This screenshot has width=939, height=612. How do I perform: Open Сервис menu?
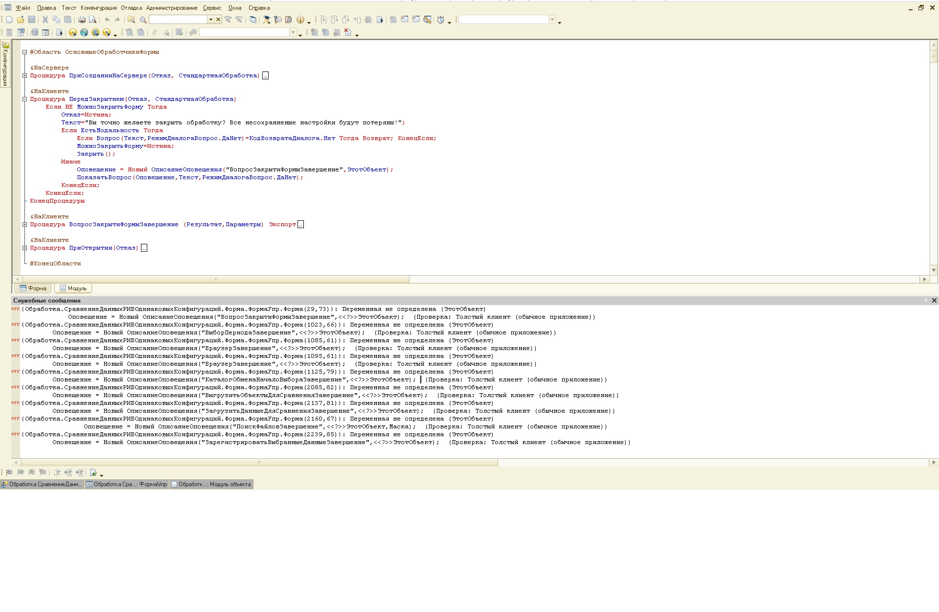(x=212, y=8)
